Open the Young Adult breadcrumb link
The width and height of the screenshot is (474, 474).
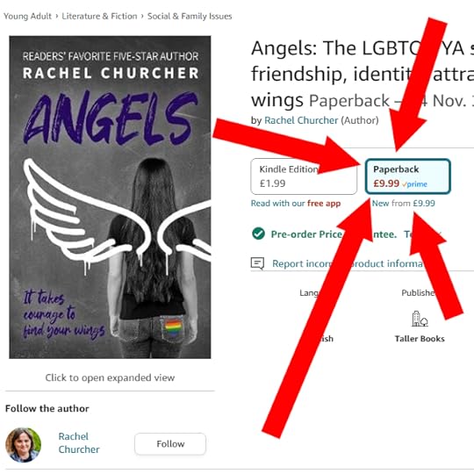[27, 16]
